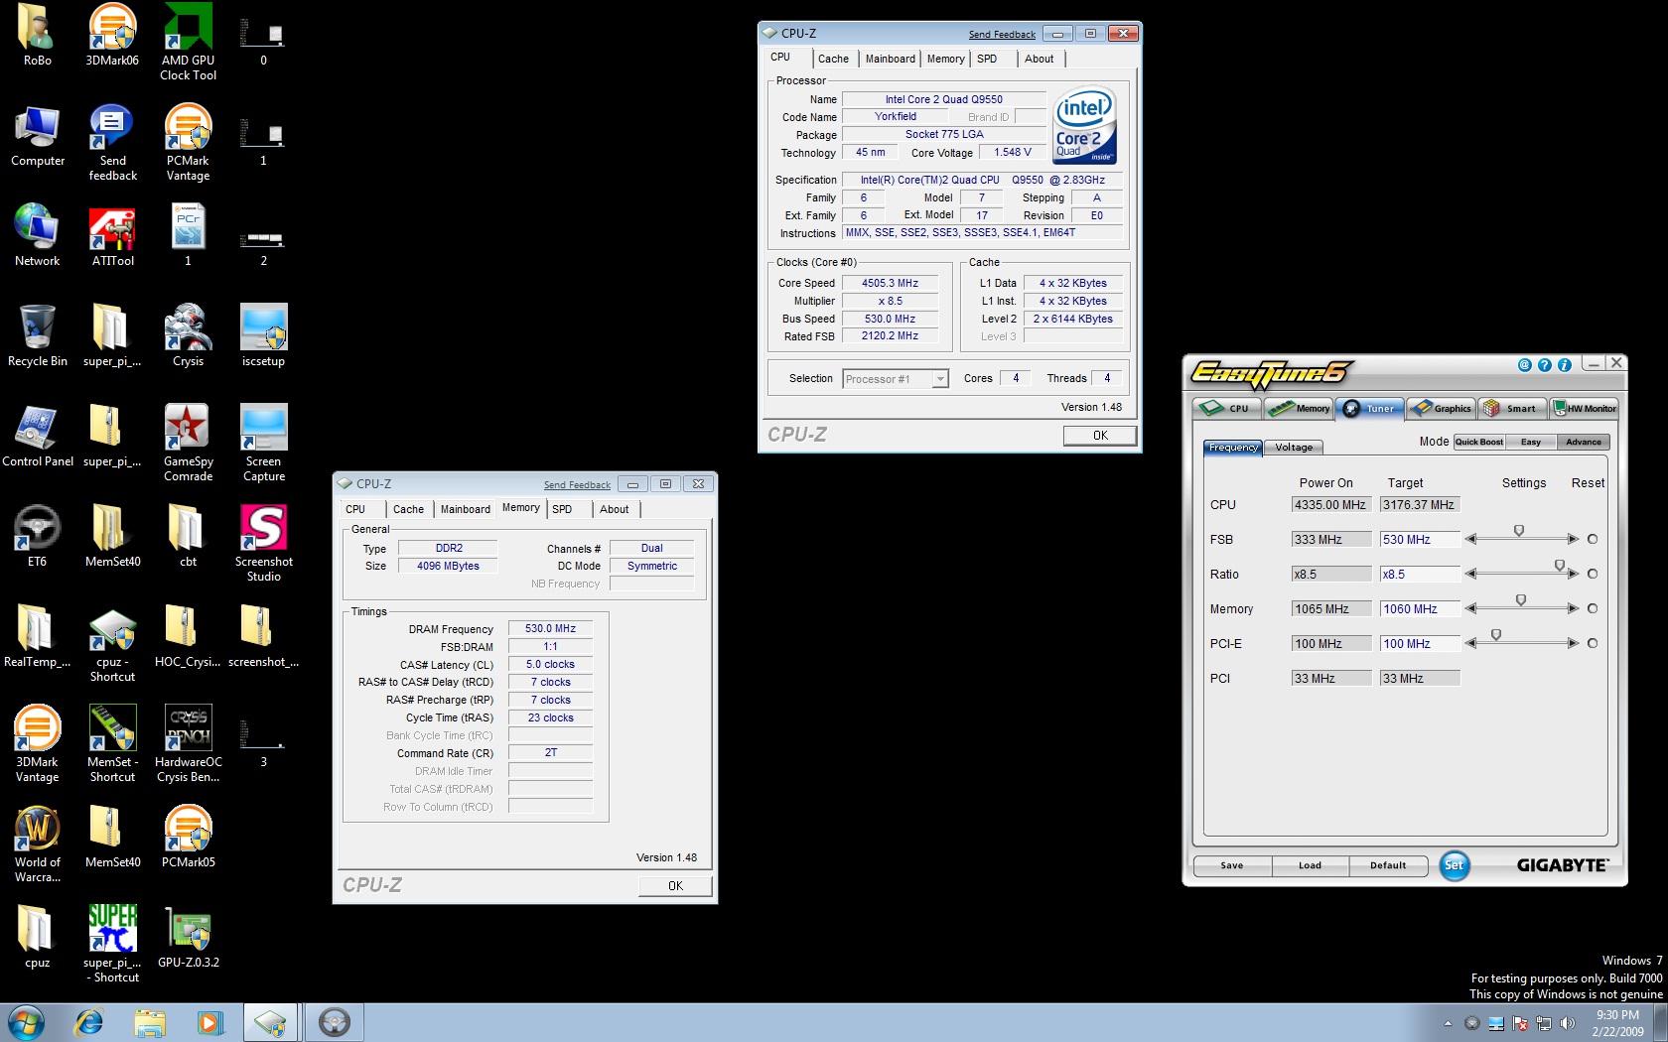Click FSB target field showing 530 MHz
This screenshot has height=1042, width=1668.
1420,540
